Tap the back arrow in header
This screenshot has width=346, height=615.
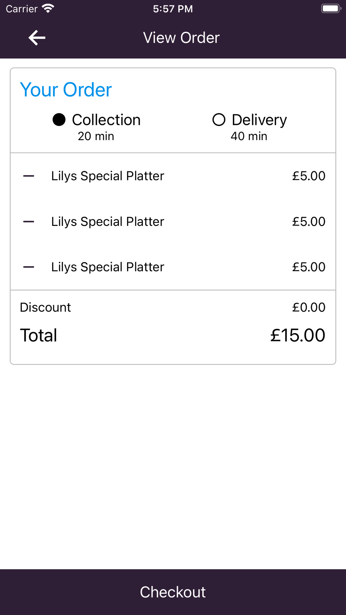pos(37,38)
